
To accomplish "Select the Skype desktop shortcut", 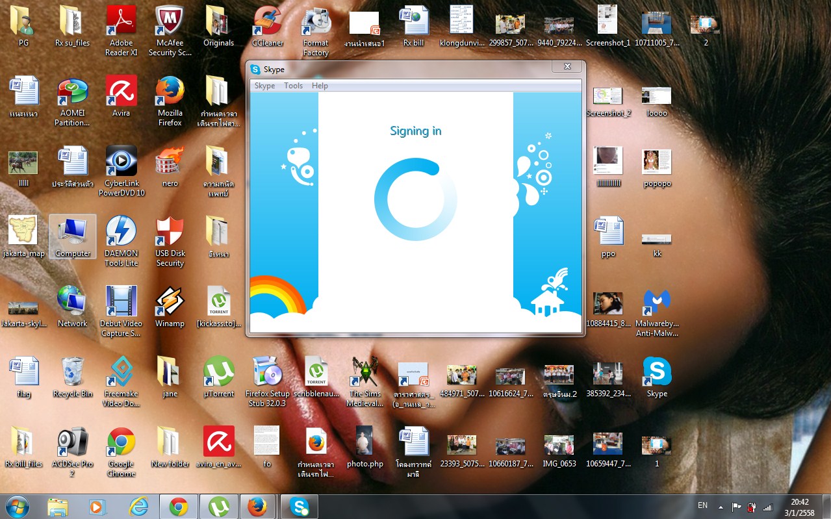I will click(x=657, y=377).
